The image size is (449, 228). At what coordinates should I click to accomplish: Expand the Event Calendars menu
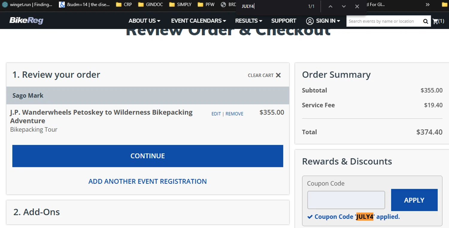(x=198, y=21)
